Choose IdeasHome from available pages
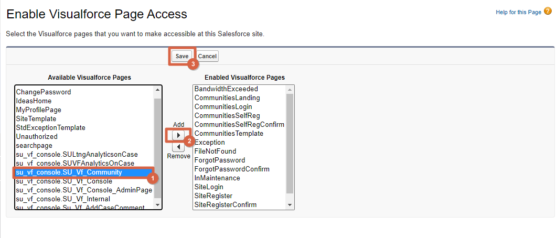This screenshot has height=238, width=556. pos(35,101)
